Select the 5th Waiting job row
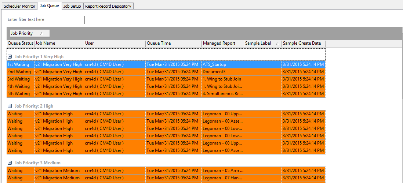 tap(165, 94)
